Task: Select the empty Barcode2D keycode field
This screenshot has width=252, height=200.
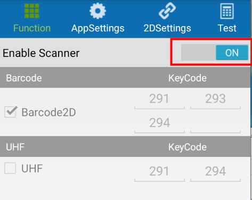Action: 215,124
